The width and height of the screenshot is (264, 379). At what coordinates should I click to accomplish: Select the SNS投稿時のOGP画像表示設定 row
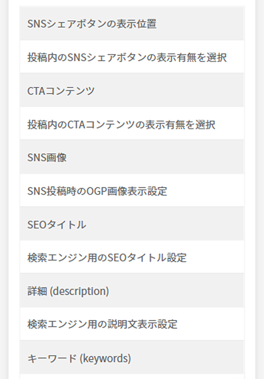coord(132,191)
